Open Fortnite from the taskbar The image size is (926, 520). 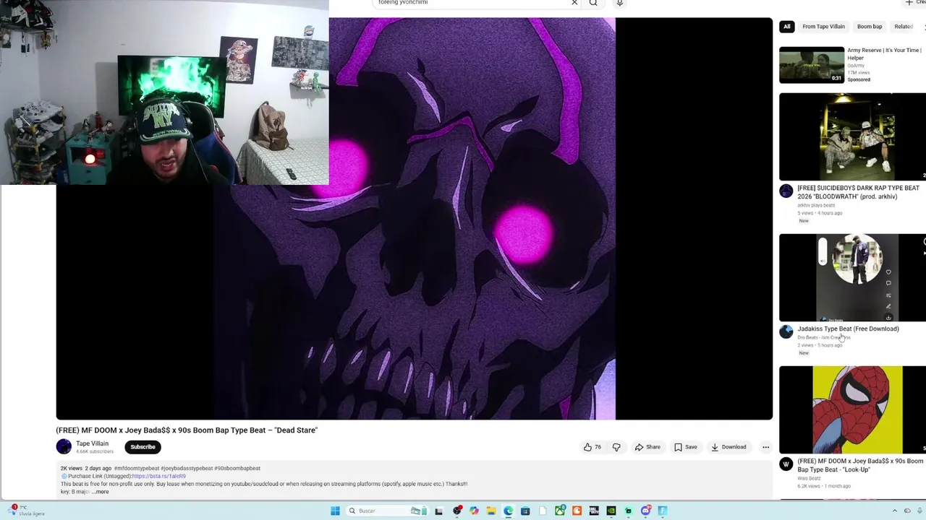[663, 511]
